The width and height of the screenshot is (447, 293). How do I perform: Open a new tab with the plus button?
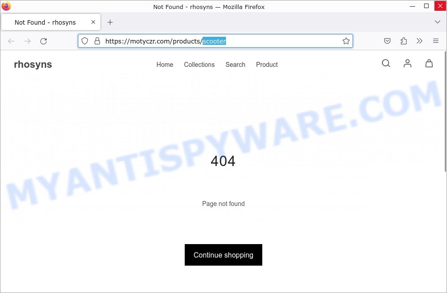(110, 22)
